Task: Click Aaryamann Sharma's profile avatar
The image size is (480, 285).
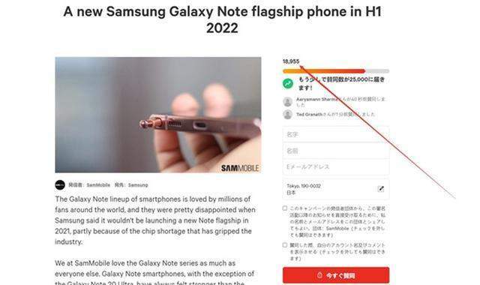Action: [x=287, y=102]
